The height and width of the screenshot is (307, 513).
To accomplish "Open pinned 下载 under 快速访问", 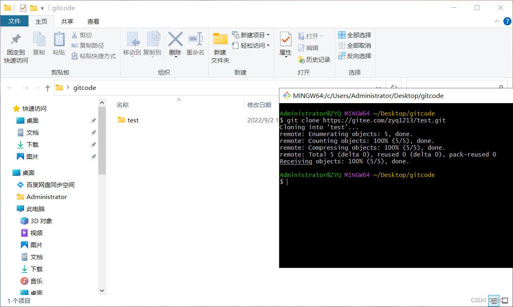I will 28,145.
